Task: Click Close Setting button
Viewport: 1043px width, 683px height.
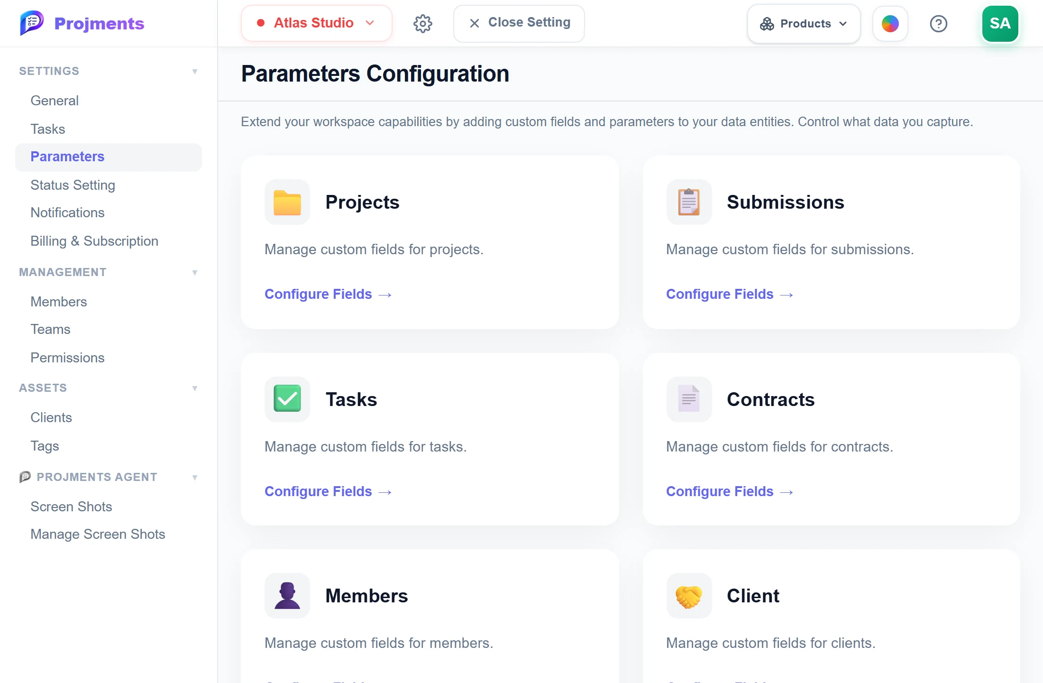Action: click(x=519, y=23)
